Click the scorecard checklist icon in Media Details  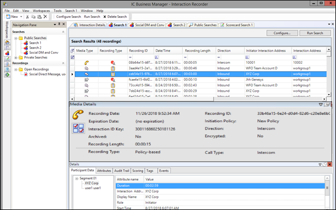78,128
